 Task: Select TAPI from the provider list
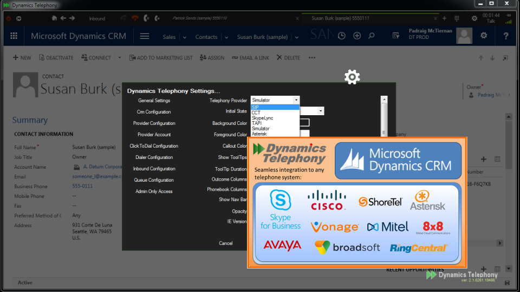pos(275,123)
